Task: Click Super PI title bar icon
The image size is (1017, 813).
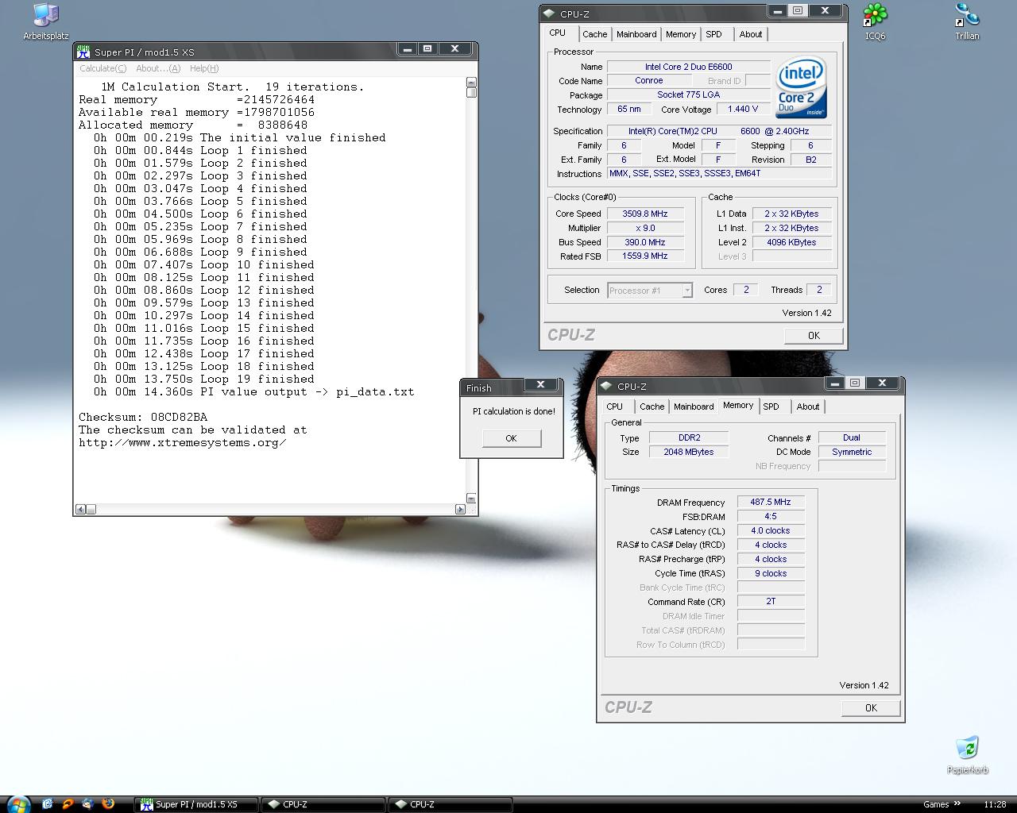Action: click(83, 52)
